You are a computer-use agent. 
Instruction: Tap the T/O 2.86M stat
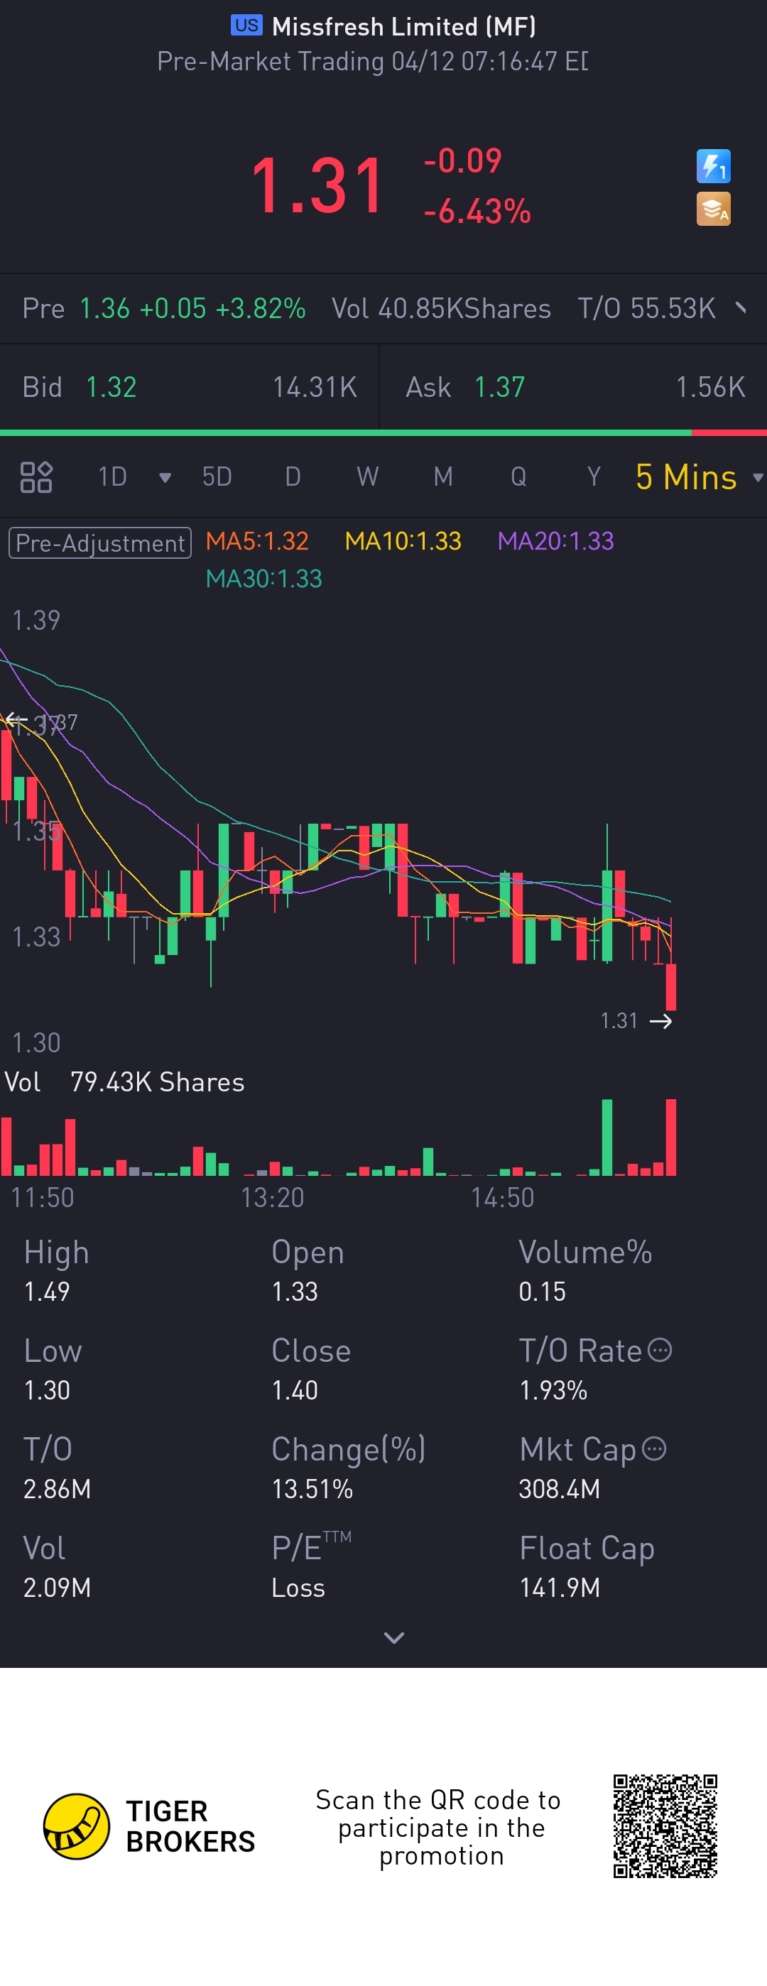(57, 1468)
